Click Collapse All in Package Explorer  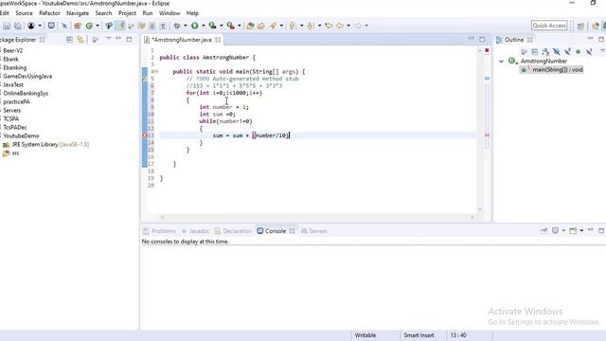pyautogui.click(x=69, y=40)
